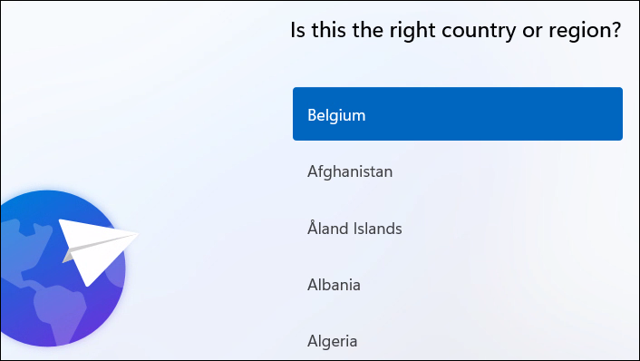Select the highlighted Belgium entry
The height and width of the screenshot is (361, 640).
(458, 114)
